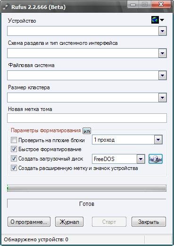Click 'Обнаружено устройств: 0' status bar text
The height and width of the screenshot is (246, 174).
36,239
